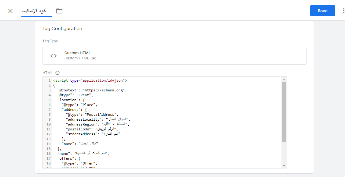This screenshot has width=345, height=177.
Task: Click the Tag Configuration heading
Action: click(62, 29)
